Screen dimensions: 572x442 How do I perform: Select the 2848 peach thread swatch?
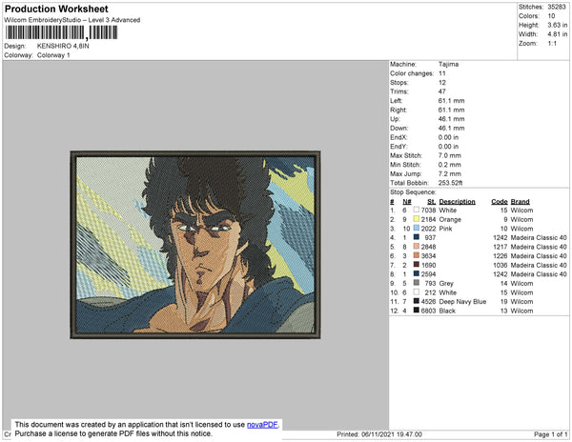pos(417,247)
